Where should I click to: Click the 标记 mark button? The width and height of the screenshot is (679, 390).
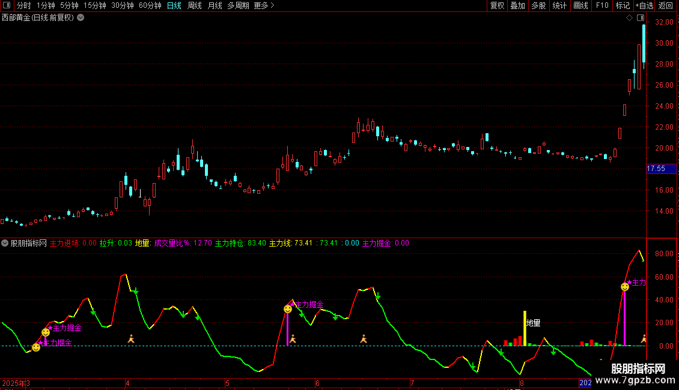pos(623,5)
